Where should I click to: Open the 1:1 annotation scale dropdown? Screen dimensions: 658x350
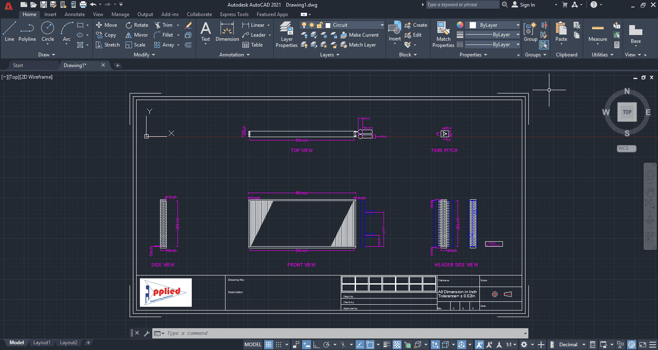(x=512, y=345)
